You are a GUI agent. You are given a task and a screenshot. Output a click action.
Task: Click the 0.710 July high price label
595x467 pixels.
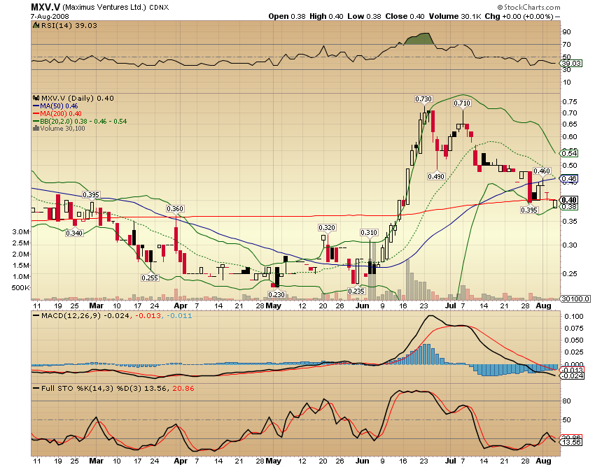(x=462, y=103)
